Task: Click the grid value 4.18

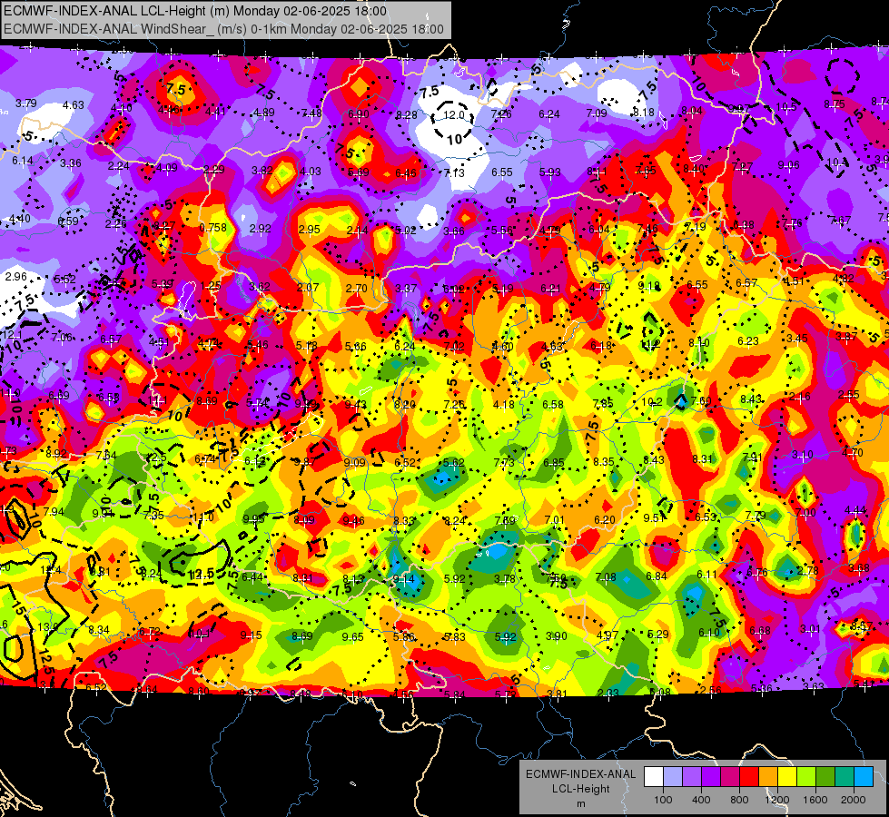Action: pos(503,404)
